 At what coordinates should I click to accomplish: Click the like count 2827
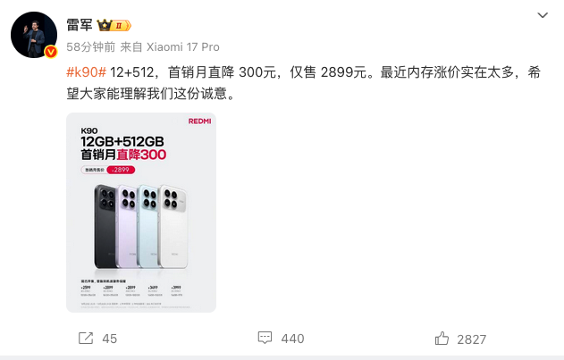tap(472, 339)
